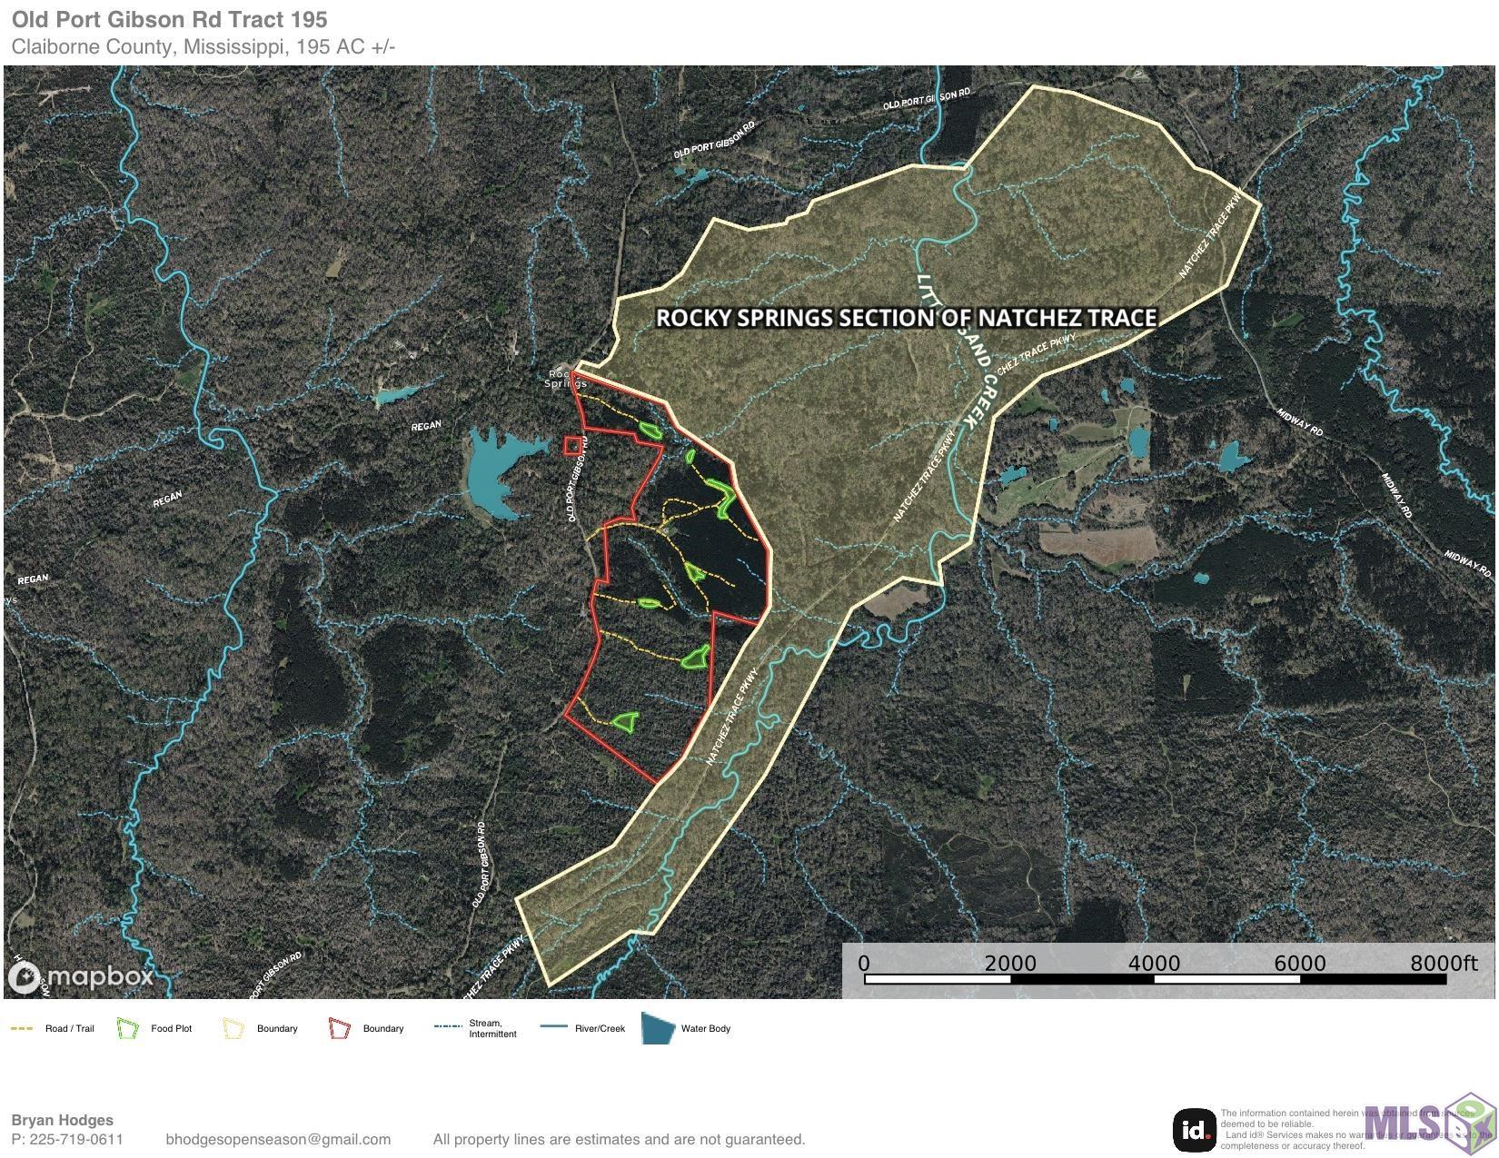Click the property lines disclaimer text
Image resolution: width=1499 pixels, height=1158 pixels.
pyautogui.click(x=619, y=1139)
